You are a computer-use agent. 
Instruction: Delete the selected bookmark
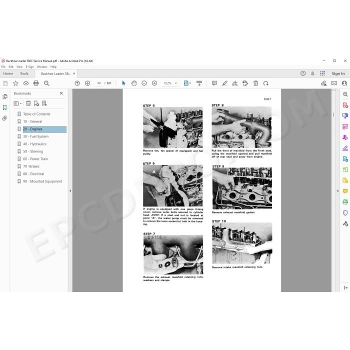[x=28, y=103]
